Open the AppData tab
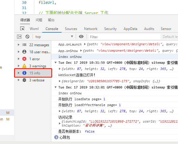This screenshot has width=178, height=144. 130,29
